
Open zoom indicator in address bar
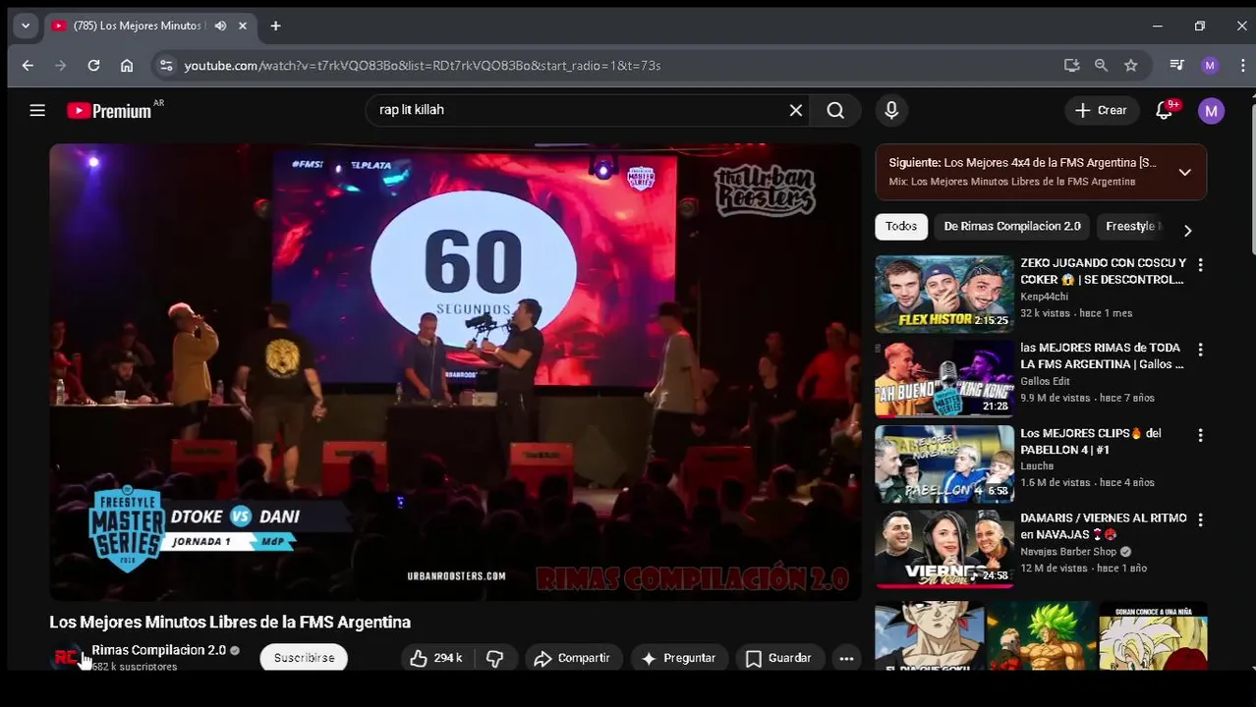click(x=1101, y=65)
